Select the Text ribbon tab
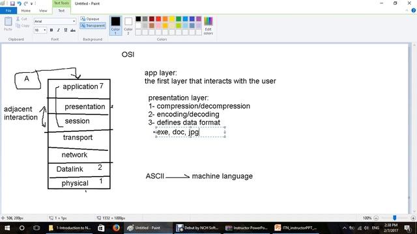This screenshot has height=234, width=417. tap(61, 10)
